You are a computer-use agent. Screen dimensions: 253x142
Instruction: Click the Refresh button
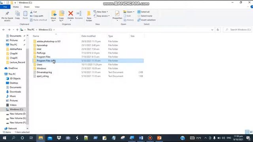pyautogui.click(x=218, y=30)
